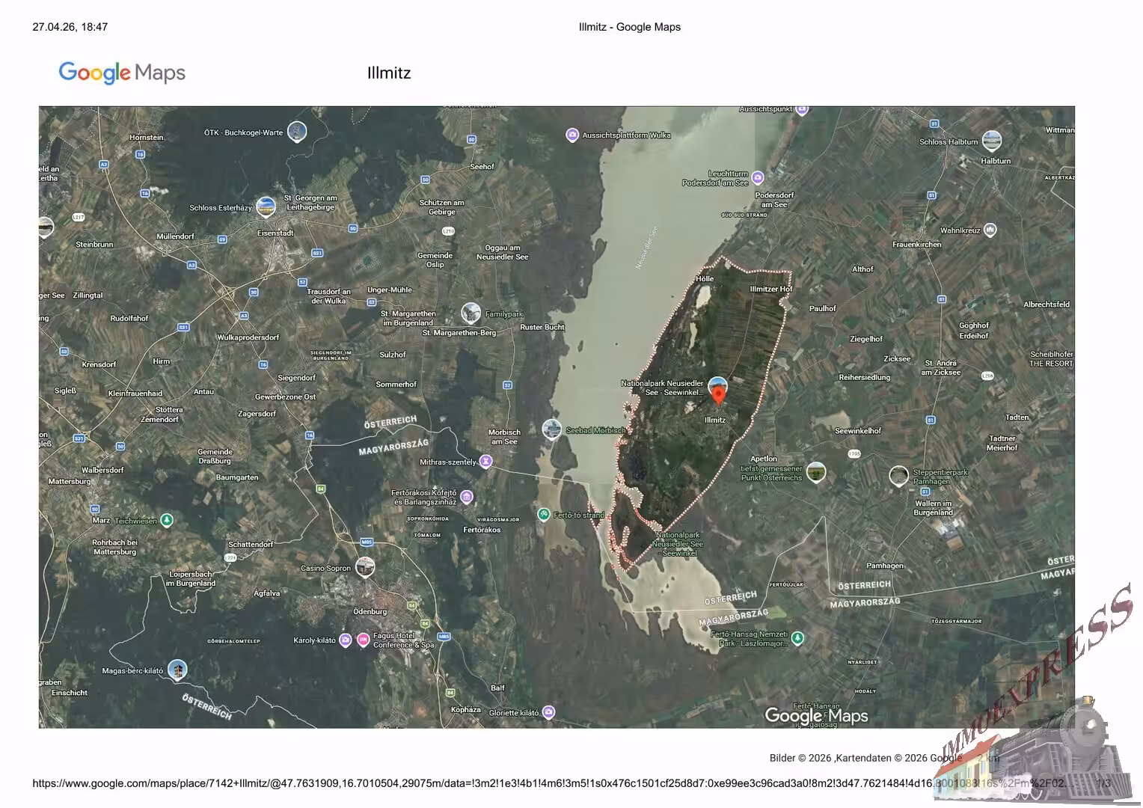Click the 'Schützen am Gebirge' label

441,207
